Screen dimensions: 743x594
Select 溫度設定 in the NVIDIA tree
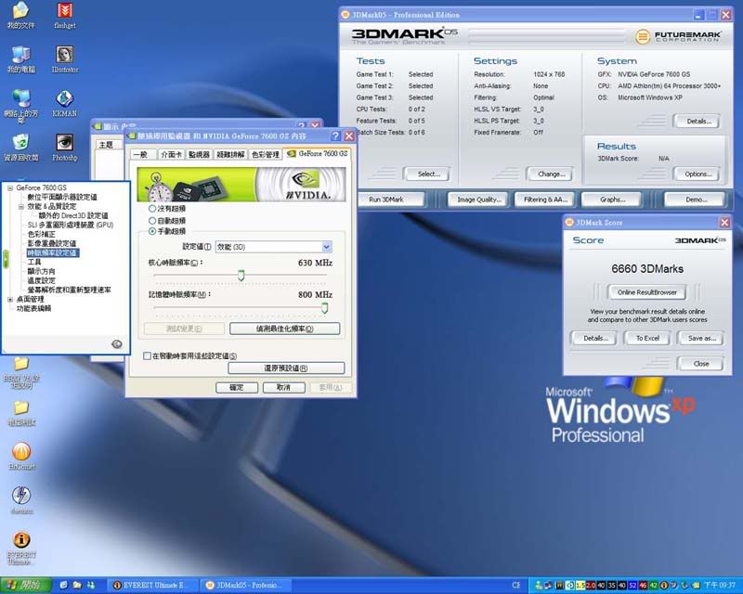(41, 280)
